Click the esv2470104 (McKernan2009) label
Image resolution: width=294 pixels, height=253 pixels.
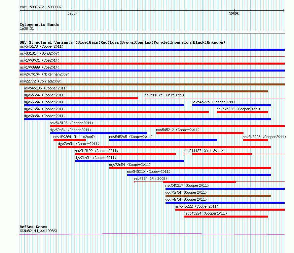click(x=45, y=74)
